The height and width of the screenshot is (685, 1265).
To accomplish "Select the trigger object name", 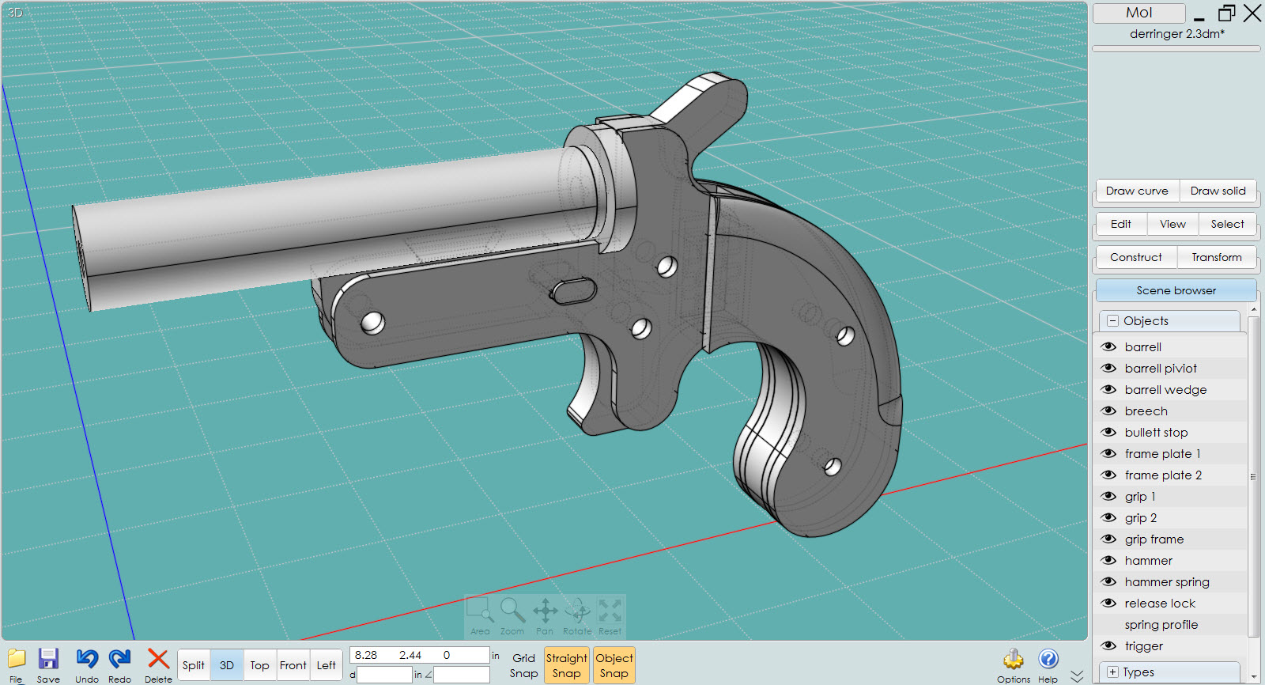I will tap(1144, 645).
